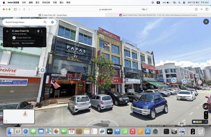211x137 pixels.
Task: Open Maps app from the Dock
Action: [49, 131]
